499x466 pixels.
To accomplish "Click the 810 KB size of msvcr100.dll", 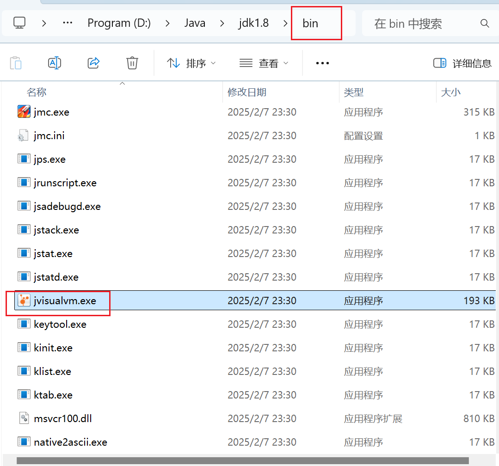I will point(479,418).
